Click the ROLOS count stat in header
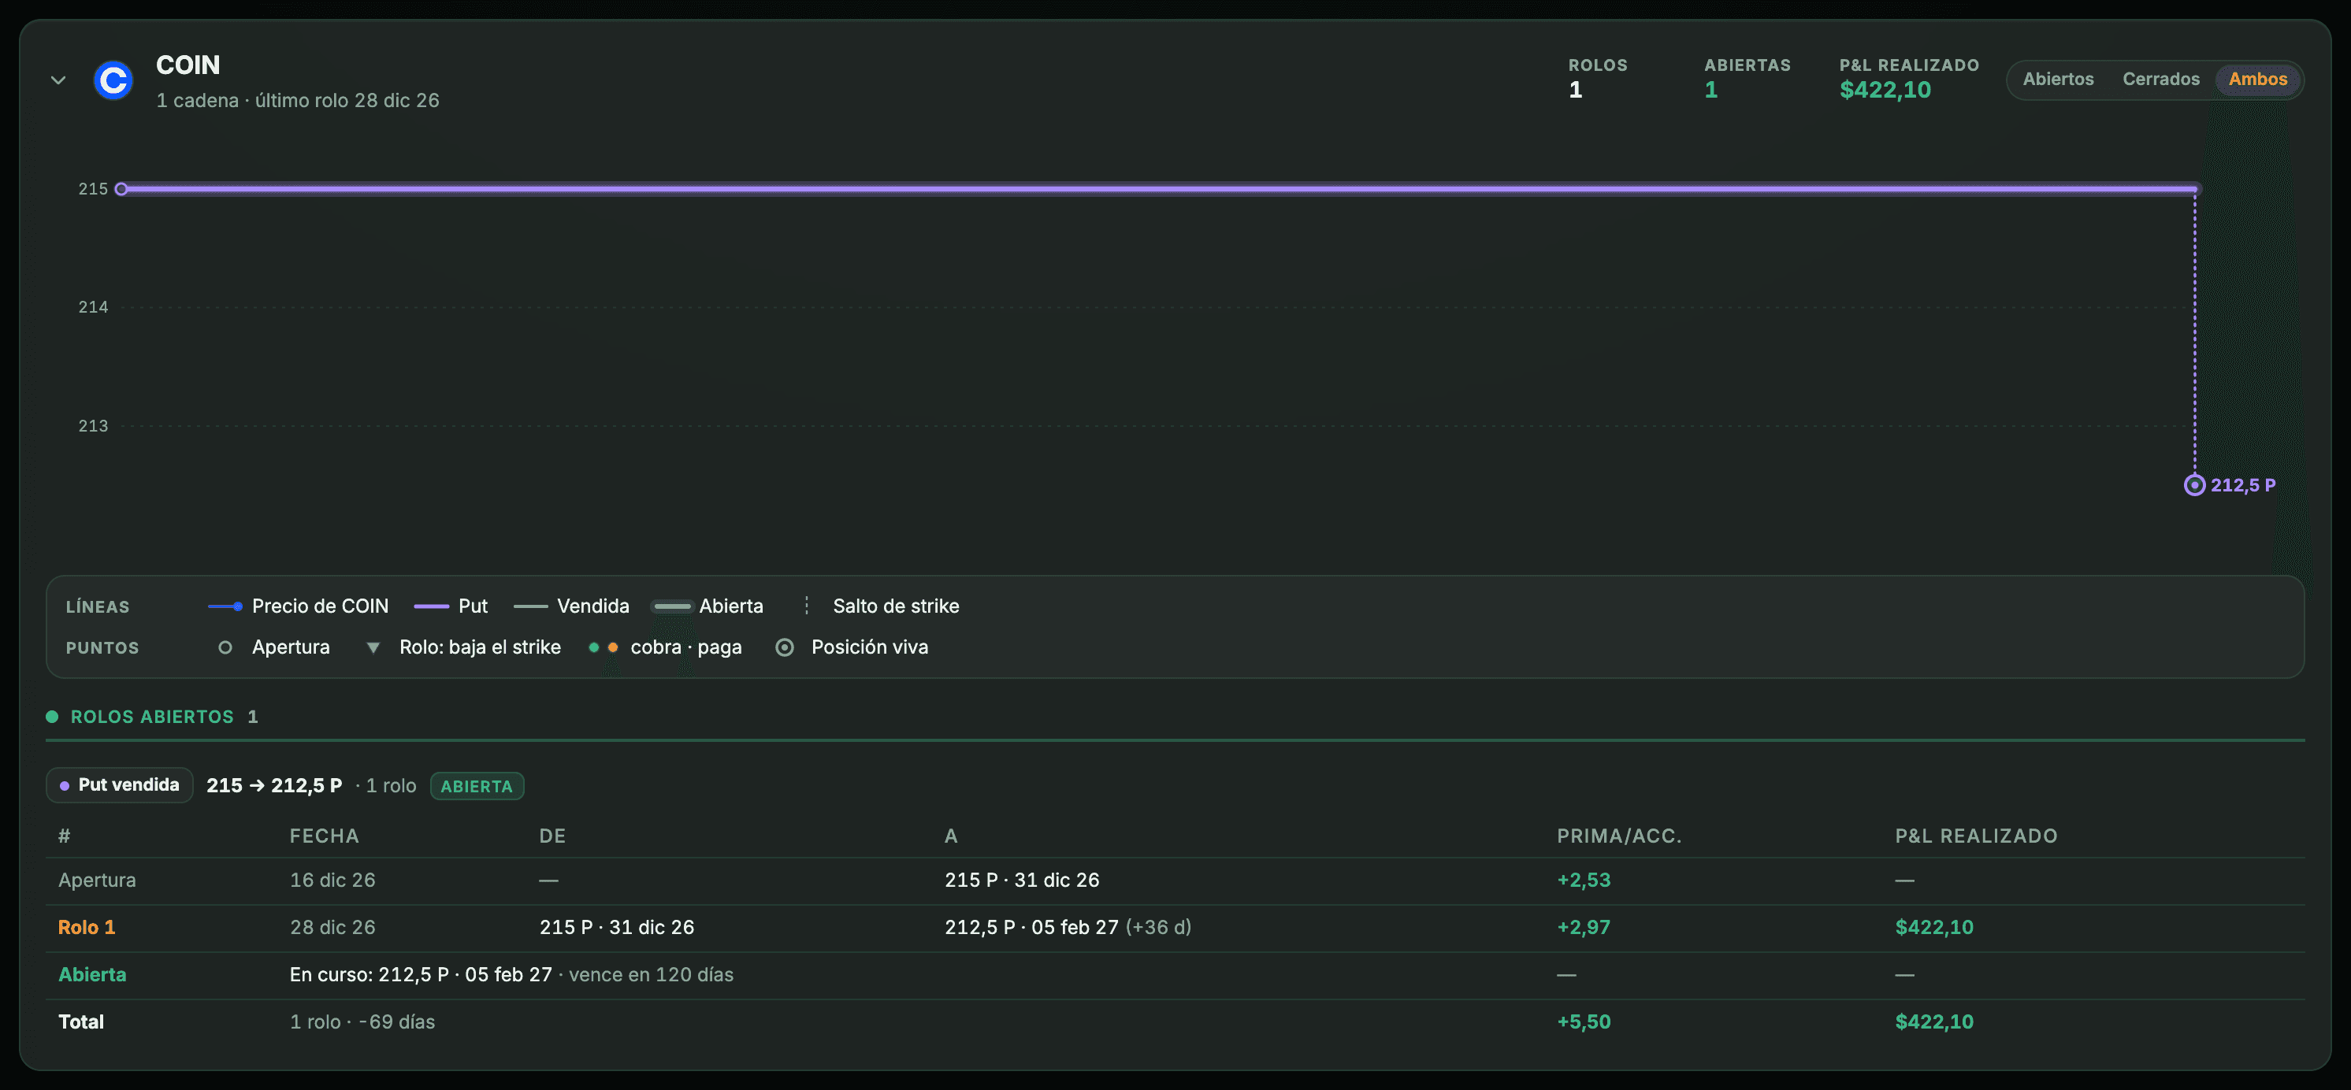The height and width of the screenshot is (1090, 2351). [1597, 79]
